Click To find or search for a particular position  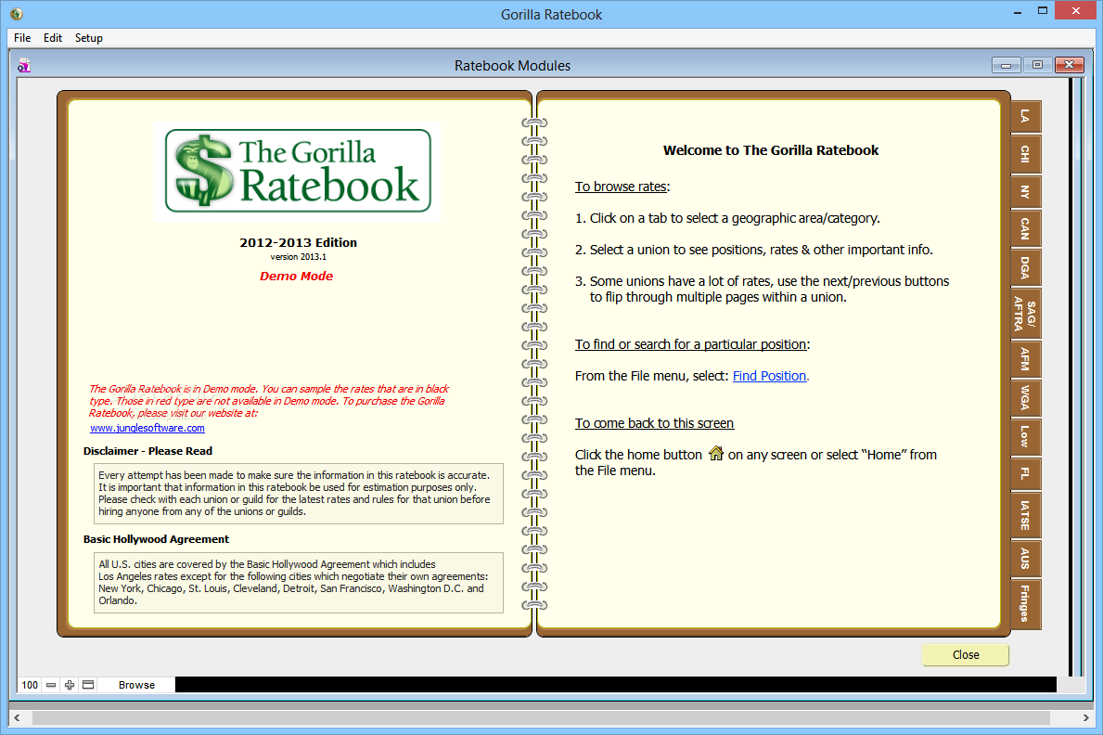pyautogui.click(x=691, y=344)
